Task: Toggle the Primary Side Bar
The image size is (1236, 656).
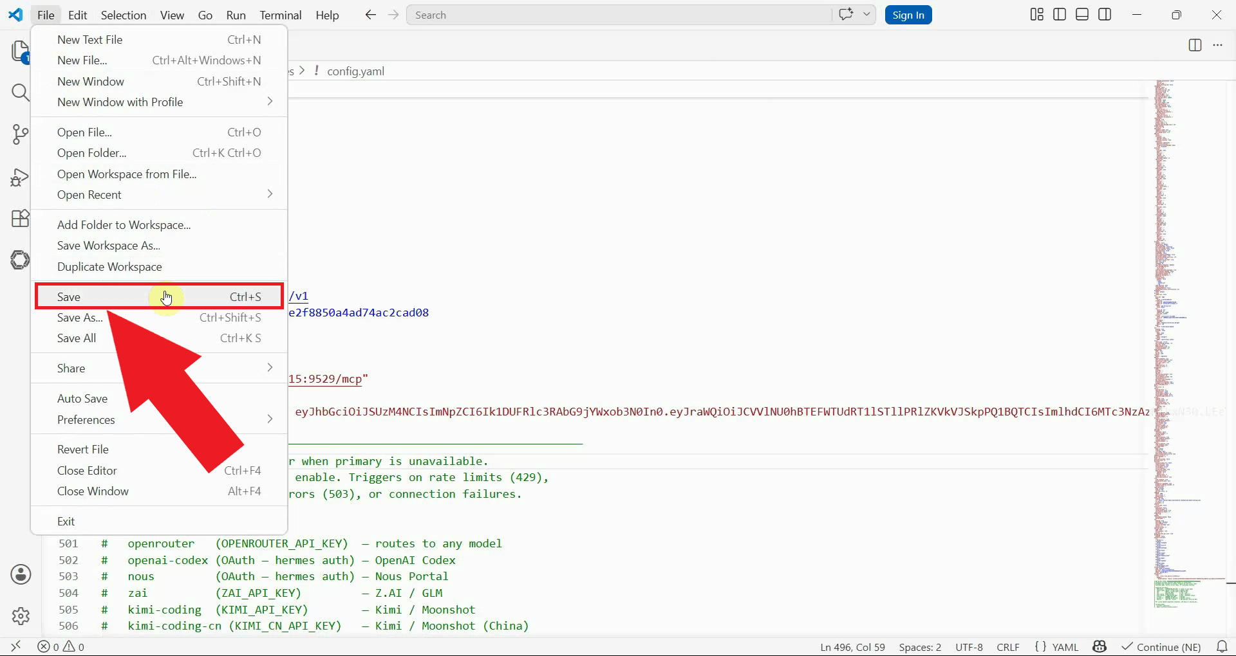Action: (x=1060, y=15)
